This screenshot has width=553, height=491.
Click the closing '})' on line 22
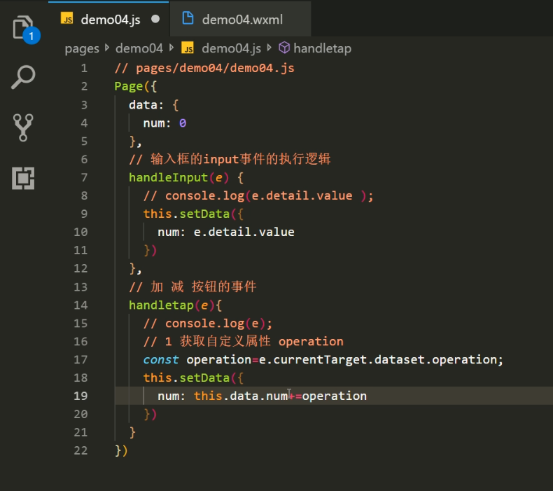(x=121, y=451)
